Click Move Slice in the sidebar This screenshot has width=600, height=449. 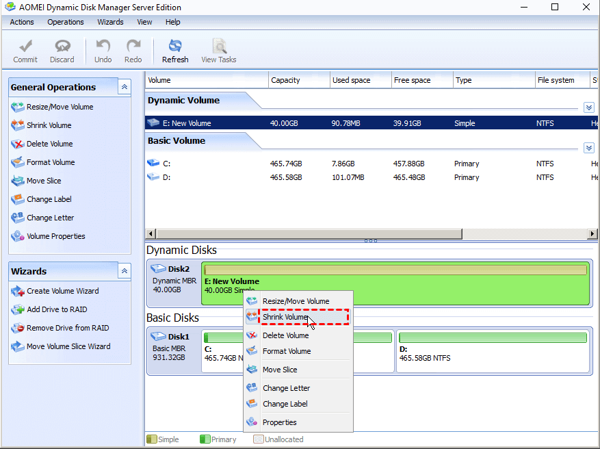click(x=44, y=181)
